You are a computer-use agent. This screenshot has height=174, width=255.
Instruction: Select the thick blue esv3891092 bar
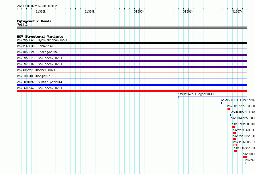click(x=132, y=85)
